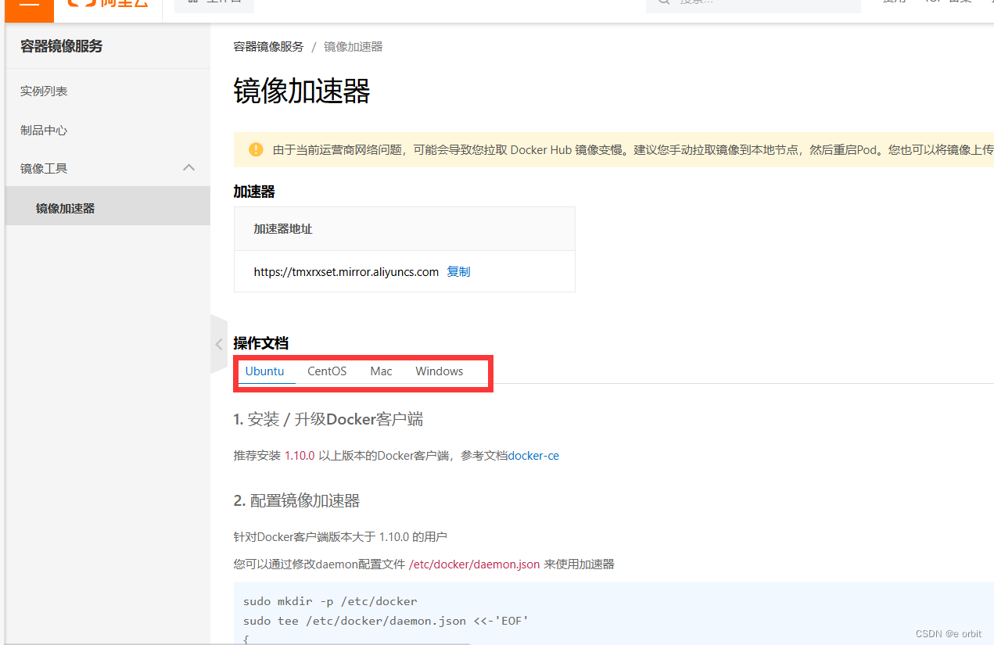Click the heading 1. 安装 / 升级Docker客户端
Viewport: 994px width, 645px height.
(x=328, y=420)
